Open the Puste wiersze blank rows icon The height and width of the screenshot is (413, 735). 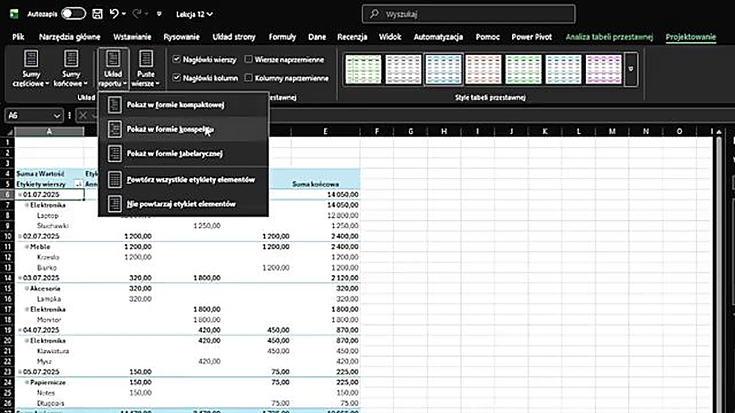[x=146, y=59]
